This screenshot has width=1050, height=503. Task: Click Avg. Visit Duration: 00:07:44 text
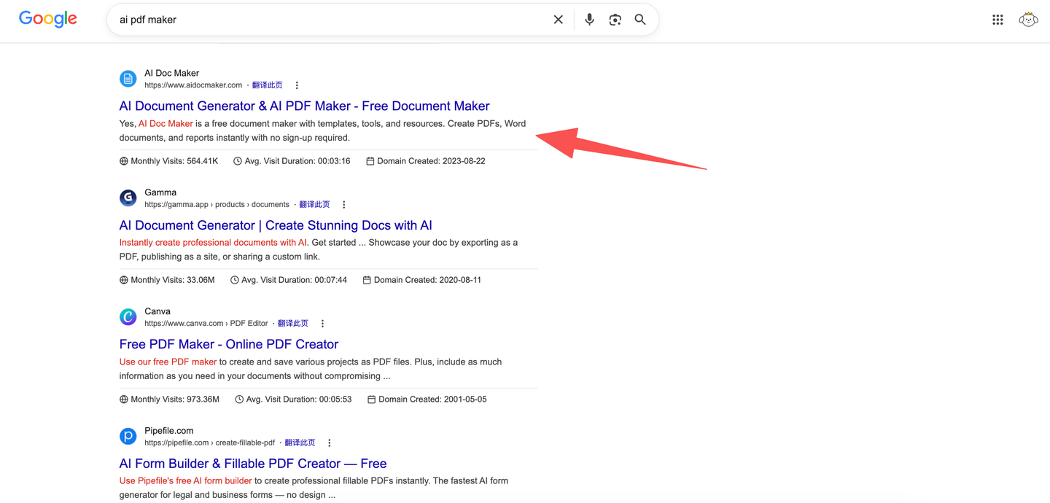pyautogui.click(x=295, y=280)
